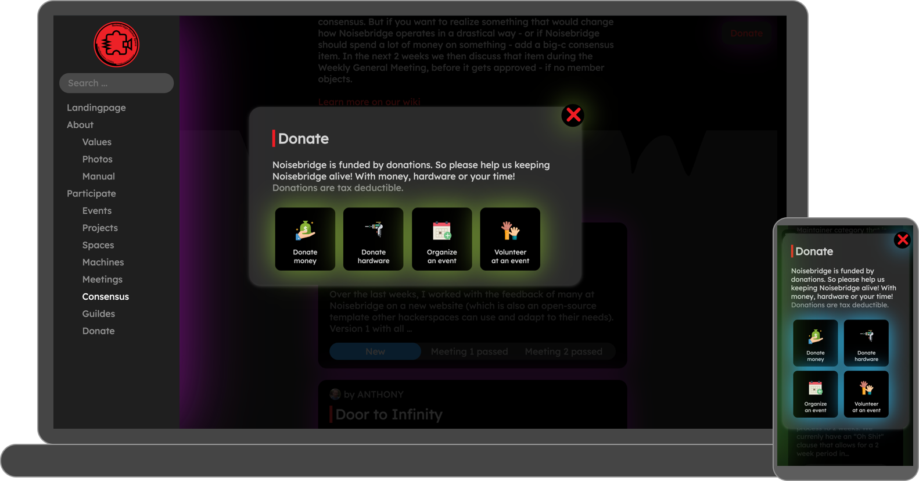Viewport: 919px width, 481px height.
Task: Select the active Consensus sidebar item
Action: pyautogui.click(x=106, y=296)
